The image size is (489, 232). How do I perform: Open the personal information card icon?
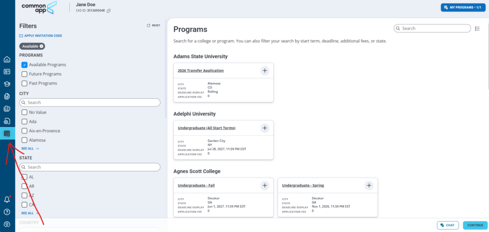tap(7, 72)
